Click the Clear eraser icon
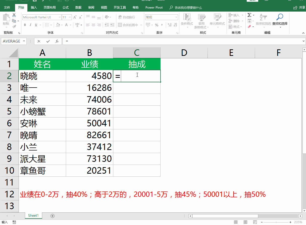 pos(249,26)
